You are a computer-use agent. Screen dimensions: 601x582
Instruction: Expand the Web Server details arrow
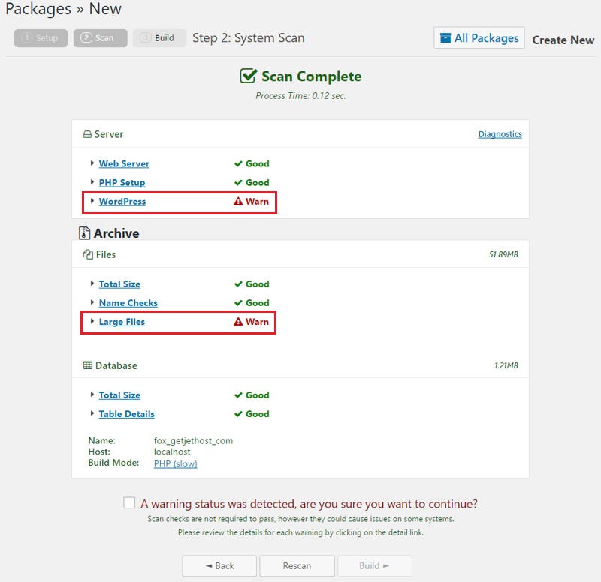(92, 163)
